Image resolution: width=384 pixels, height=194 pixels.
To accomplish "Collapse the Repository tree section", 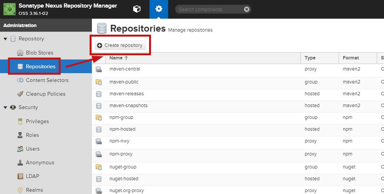I will pos(5,39).
